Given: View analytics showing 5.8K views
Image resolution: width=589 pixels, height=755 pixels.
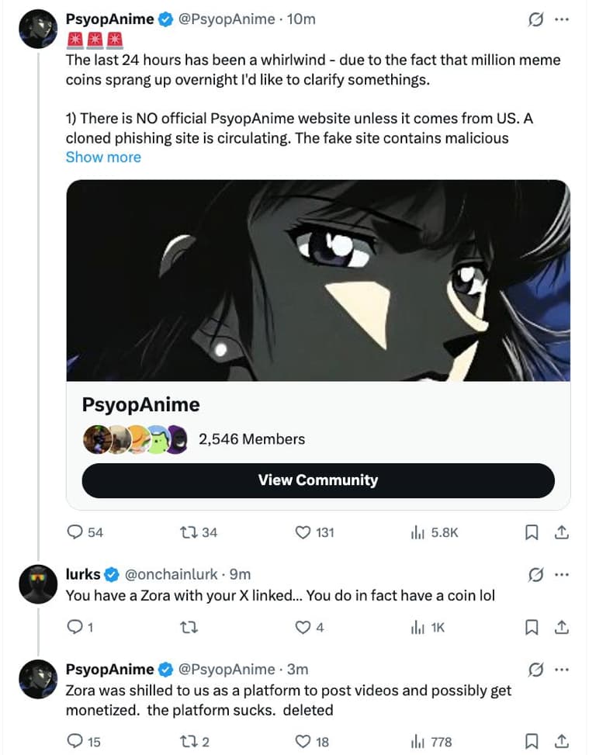Looking at the screenshot, I should 417,532.
